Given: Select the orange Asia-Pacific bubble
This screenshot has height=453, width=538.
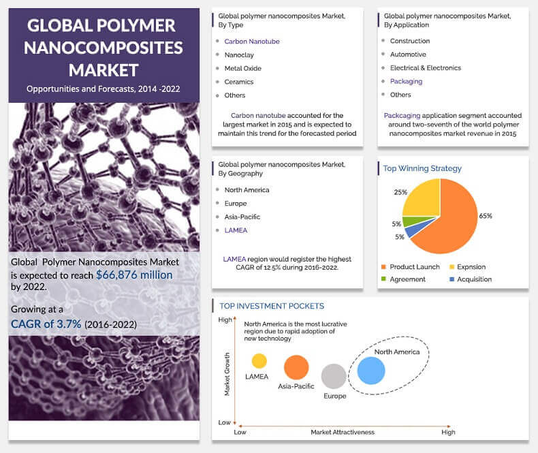Looking at the screenshot, I should [x=296, y=367].
